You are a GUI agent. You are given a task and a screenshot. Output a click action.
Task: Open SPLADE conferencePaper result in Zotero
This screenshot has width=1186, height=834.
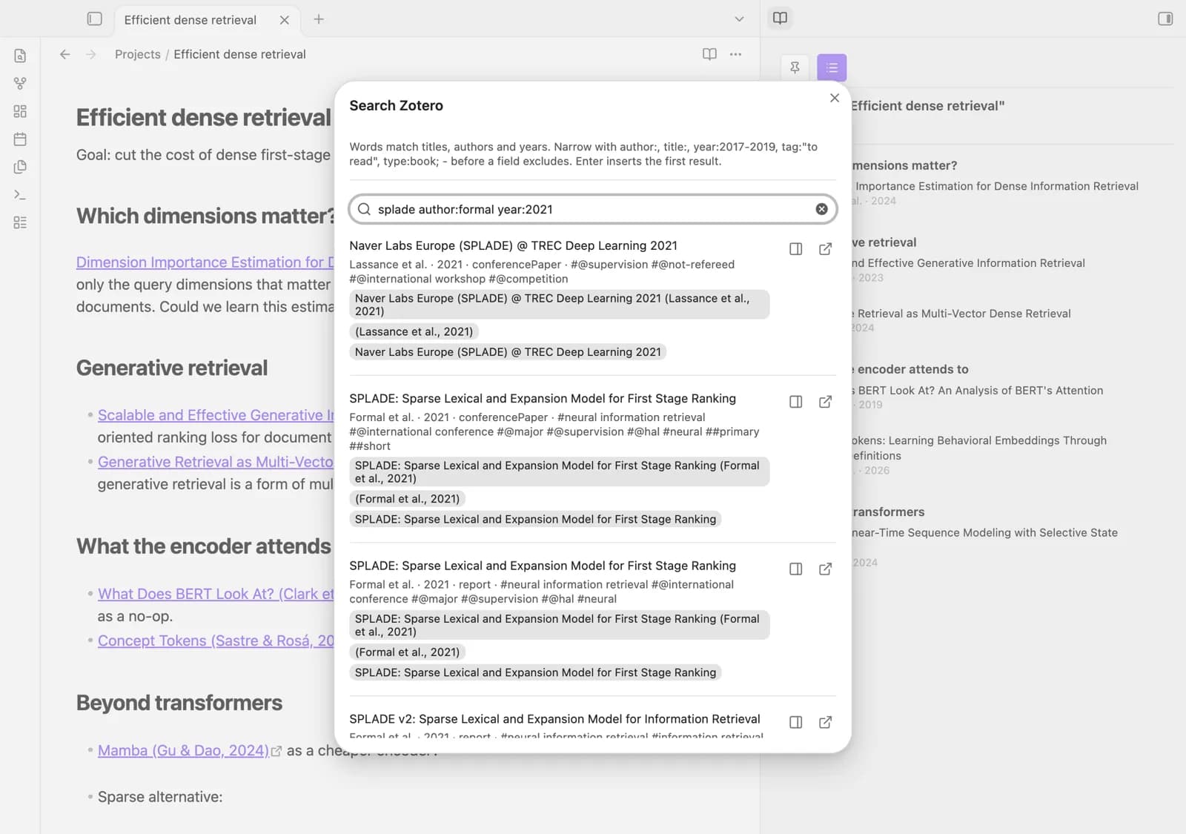(825, 402)
